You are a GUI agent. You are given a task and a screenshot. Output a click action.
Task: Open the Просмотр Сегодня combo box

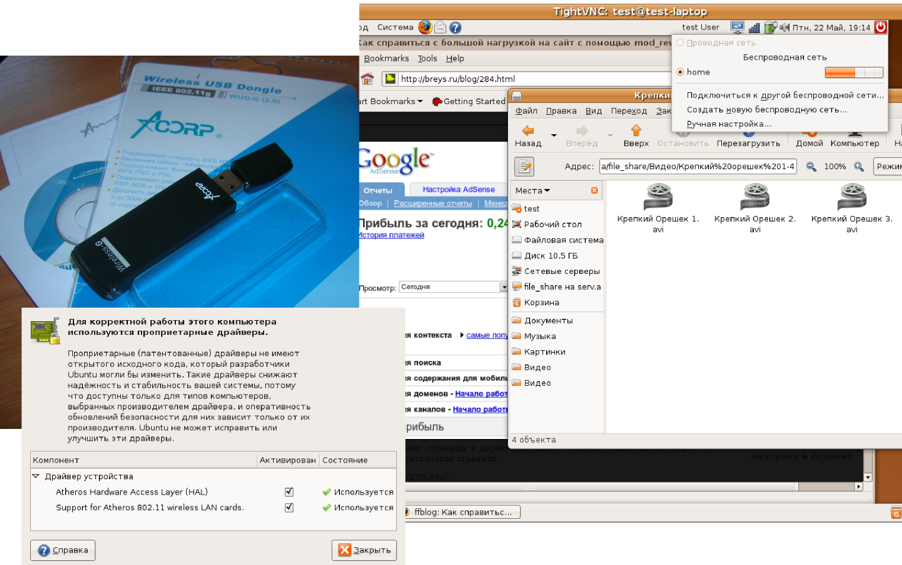pos(453,287)
